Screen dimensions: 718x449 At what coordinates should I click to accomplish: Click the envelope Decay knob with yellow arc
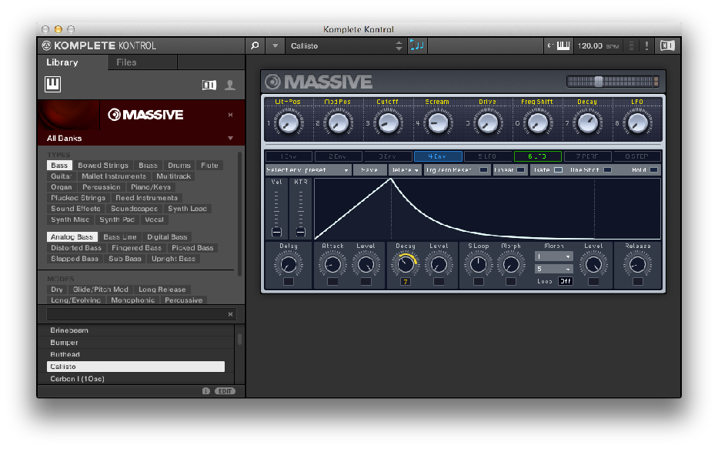tap(406, 264)
